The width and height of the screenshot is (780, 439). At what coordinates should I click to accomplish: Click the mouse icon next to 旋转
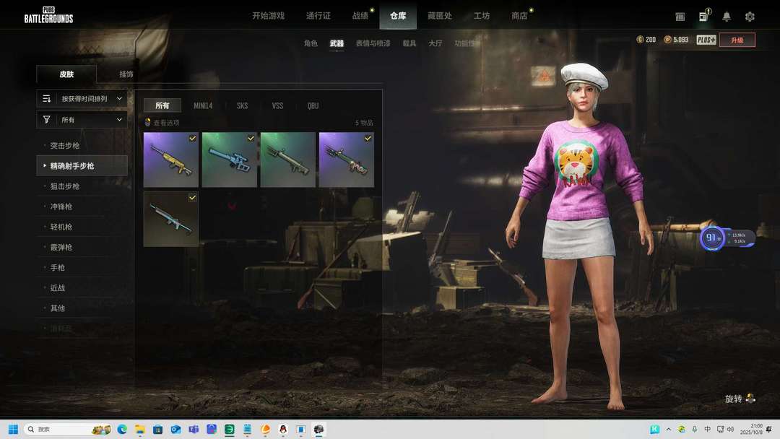click(x=750, y=399)
